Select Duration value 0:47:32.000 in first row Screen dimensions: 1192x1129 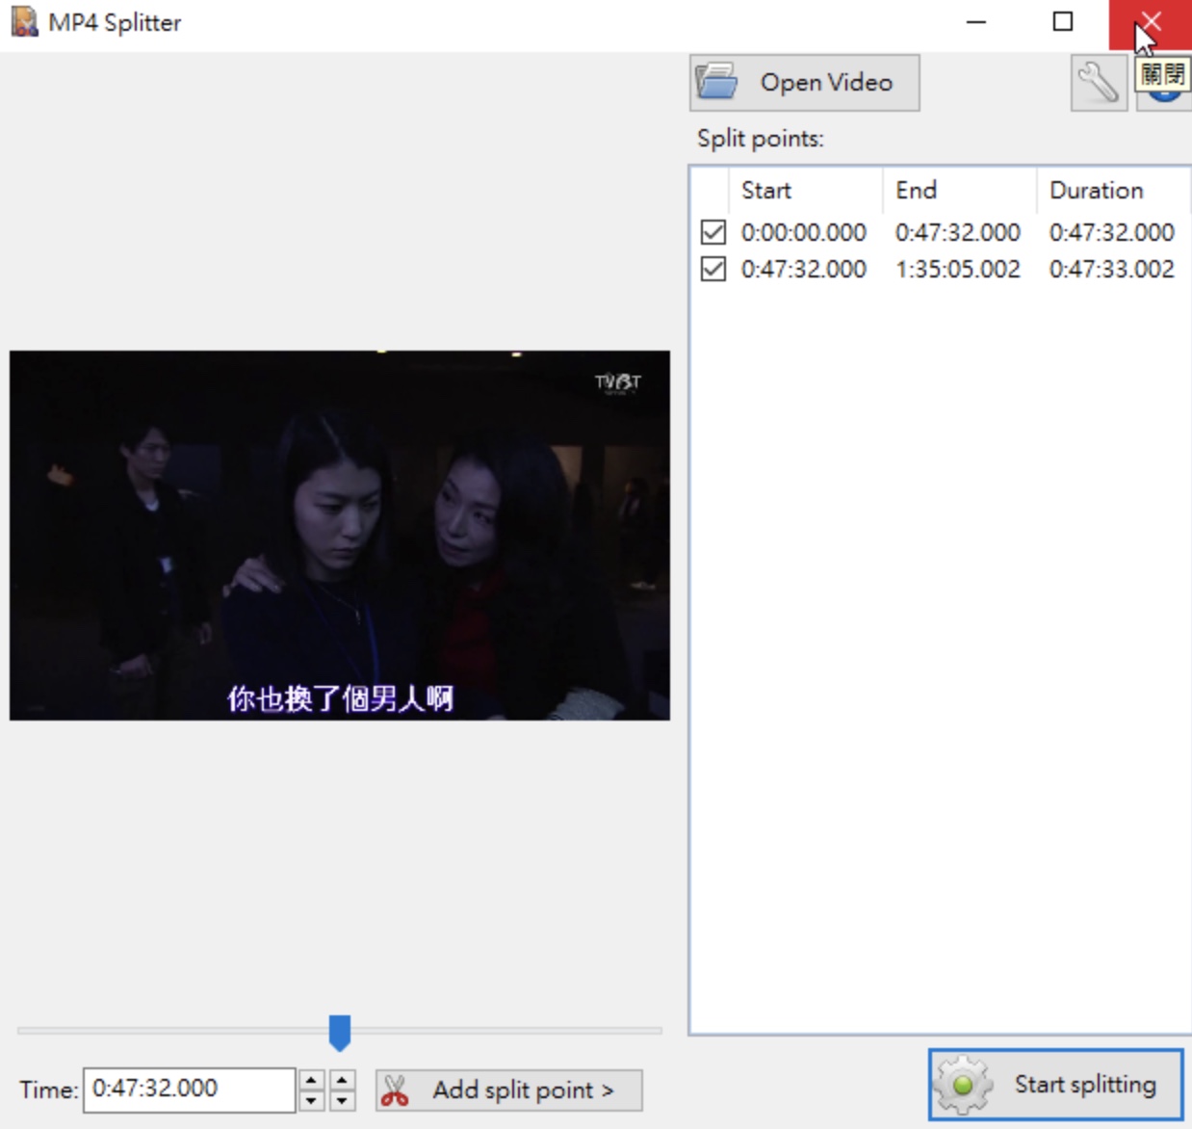pos(1112,232)
